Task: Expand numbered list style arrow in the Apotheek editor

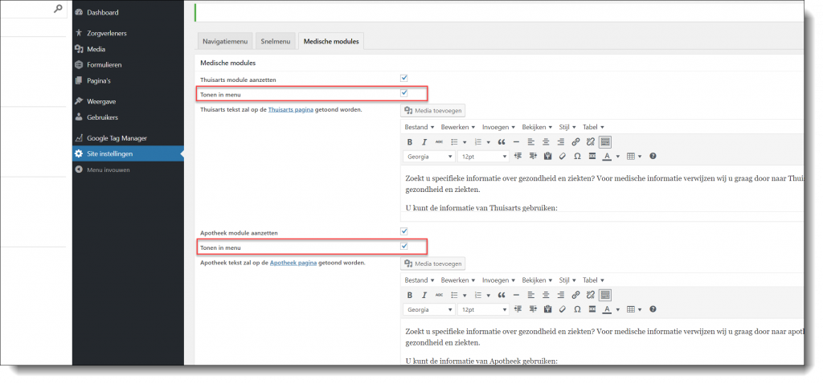Action: [488, 295]
